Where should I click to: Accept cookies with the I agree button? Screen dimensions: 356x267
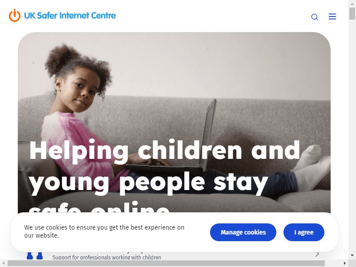(303, 232)
